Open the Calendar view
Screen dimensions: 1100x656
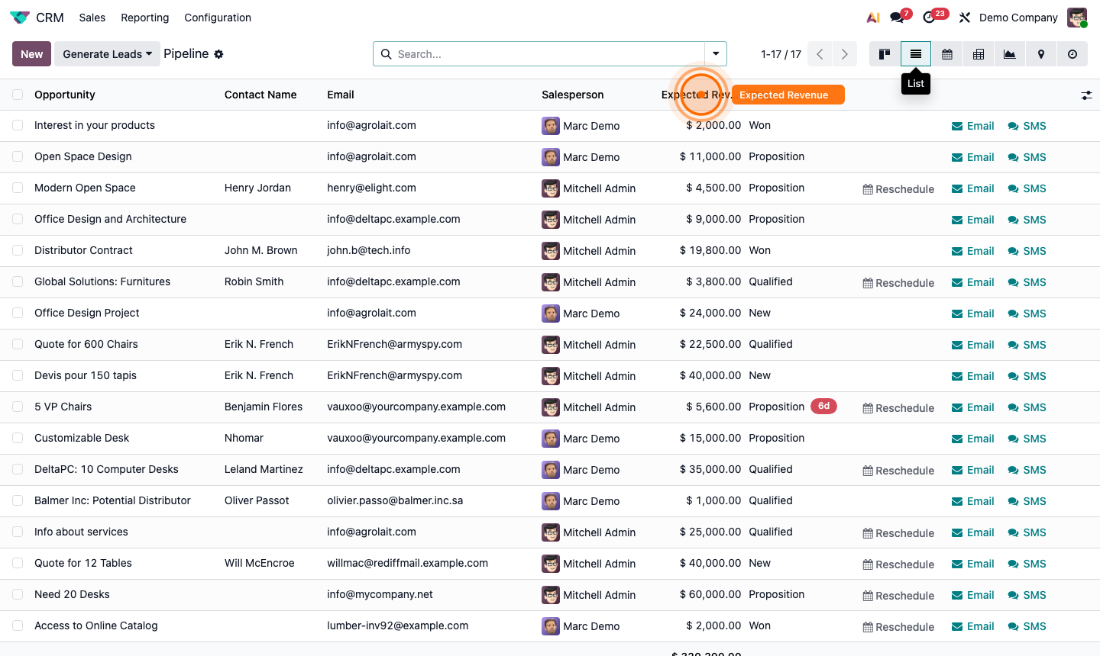pyautogui.click(x=947, y=54)
